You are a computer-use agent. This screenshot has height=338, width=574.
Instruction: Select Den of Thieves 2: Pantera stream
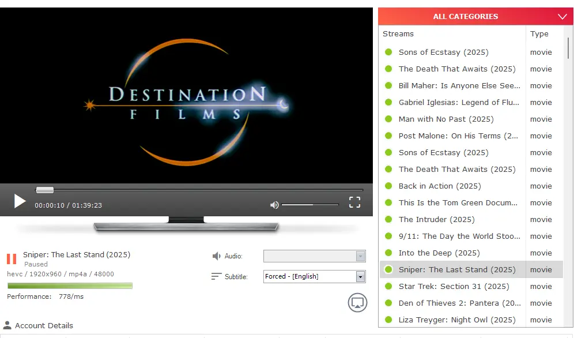point(460,303)
